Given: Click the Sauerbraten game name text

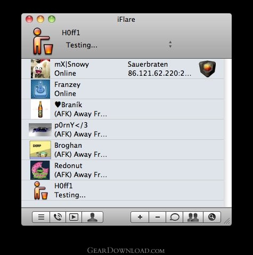Looking at the screenshot, I should (x=148, y=65).
